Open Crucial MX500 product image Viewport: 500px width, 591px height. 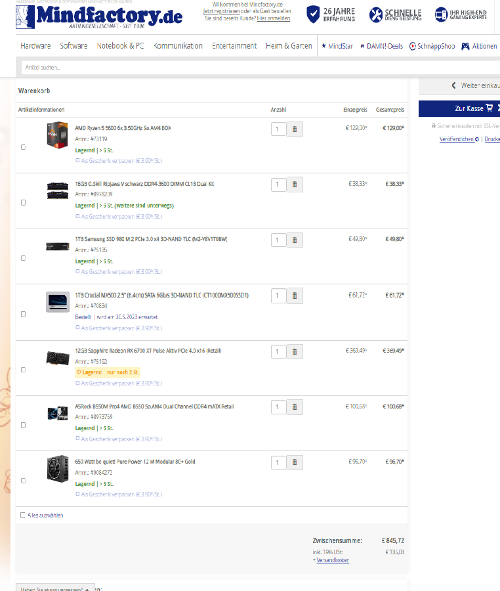click(x=58, y=302)
